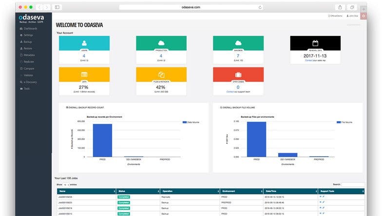Click the Sandbox count value 7
Screen dimensions: 382x216
point(238,56)
